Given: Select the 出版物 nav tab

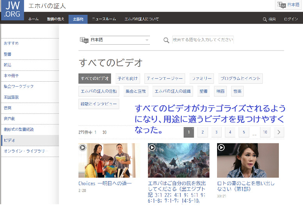Looking at the screenshot, I should coord(78,19).
